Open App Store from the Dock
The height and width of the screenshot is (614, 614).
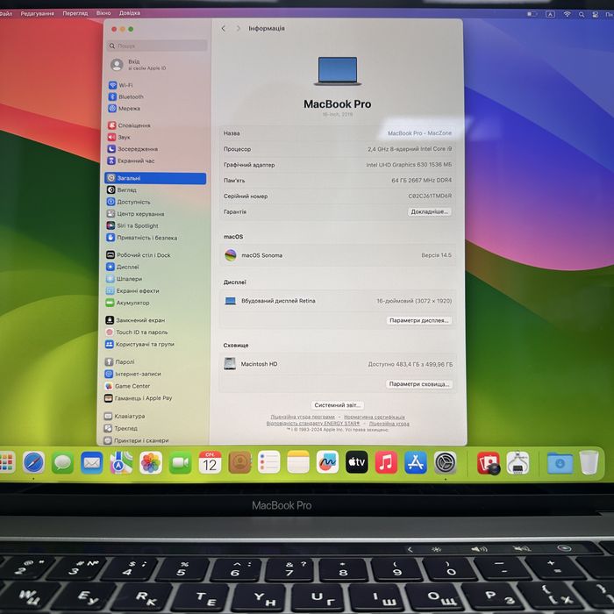[416, 462]
